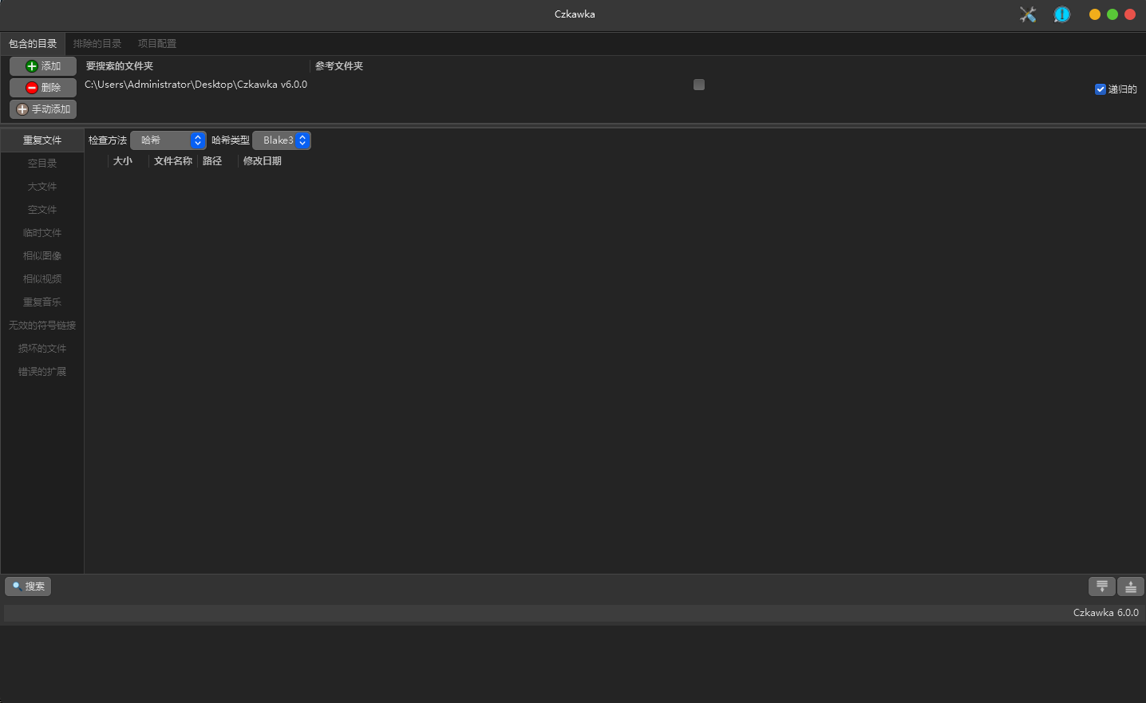This screenshot has width=1146, height=703.
Task: Minimize the window with the yellow button
Action: click(x=1095, y=14)
